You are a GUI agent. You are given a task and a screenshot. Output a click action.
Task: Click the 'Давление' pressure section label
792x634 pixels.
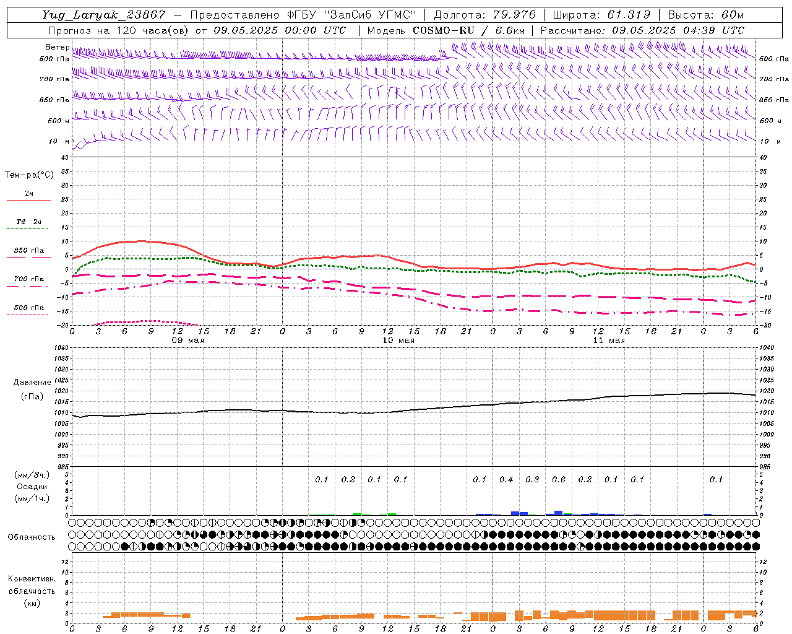32,383
